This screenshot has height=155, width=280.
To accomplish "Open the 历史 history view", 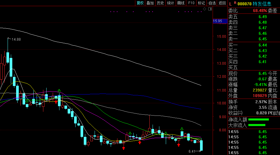I will 160,3.
